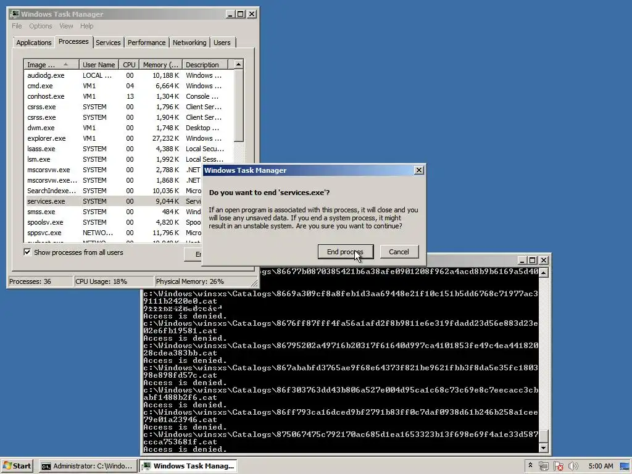Sort by Description column header
632x474 pixels.
click(205, 64)
